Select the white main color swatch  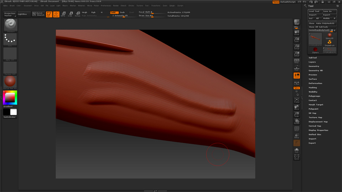[14, 112]
